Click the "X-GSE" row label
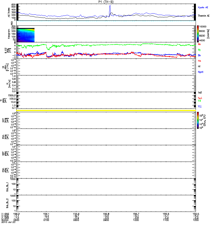The image size is (212, 226). point(5,214)
